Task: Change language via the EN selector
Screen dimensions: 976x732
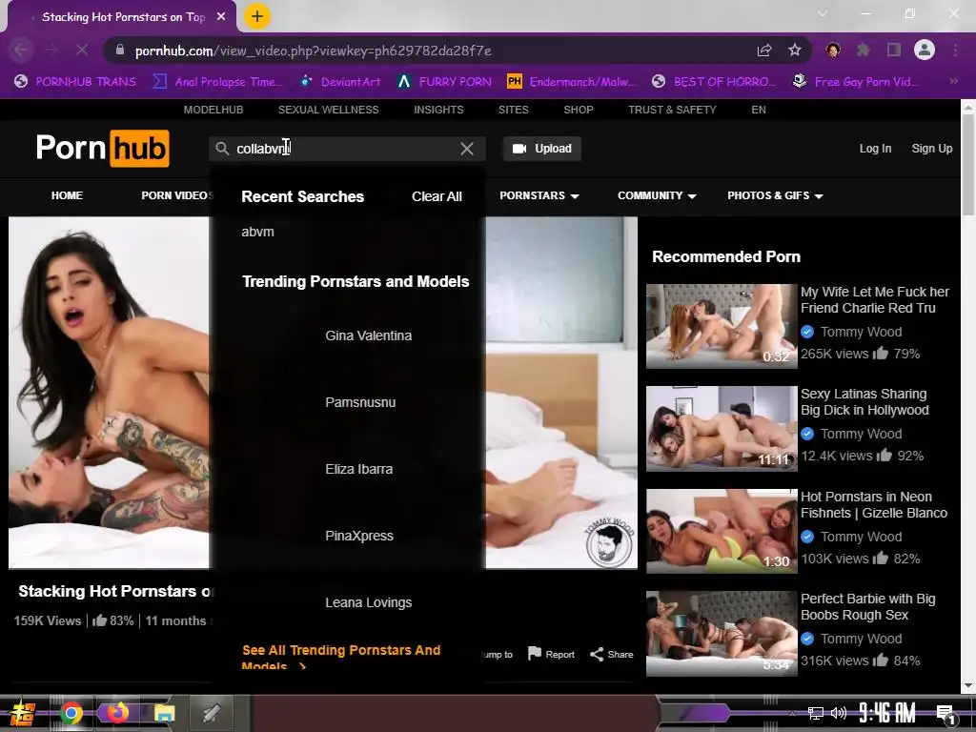Action: click(758, 110)
